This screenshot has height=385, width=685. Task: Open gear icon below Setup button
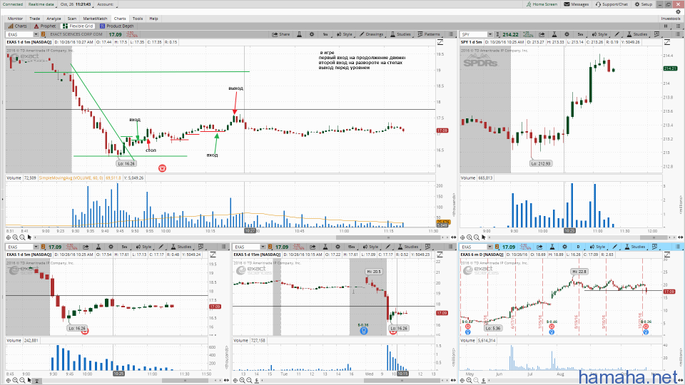click(678, 12)
